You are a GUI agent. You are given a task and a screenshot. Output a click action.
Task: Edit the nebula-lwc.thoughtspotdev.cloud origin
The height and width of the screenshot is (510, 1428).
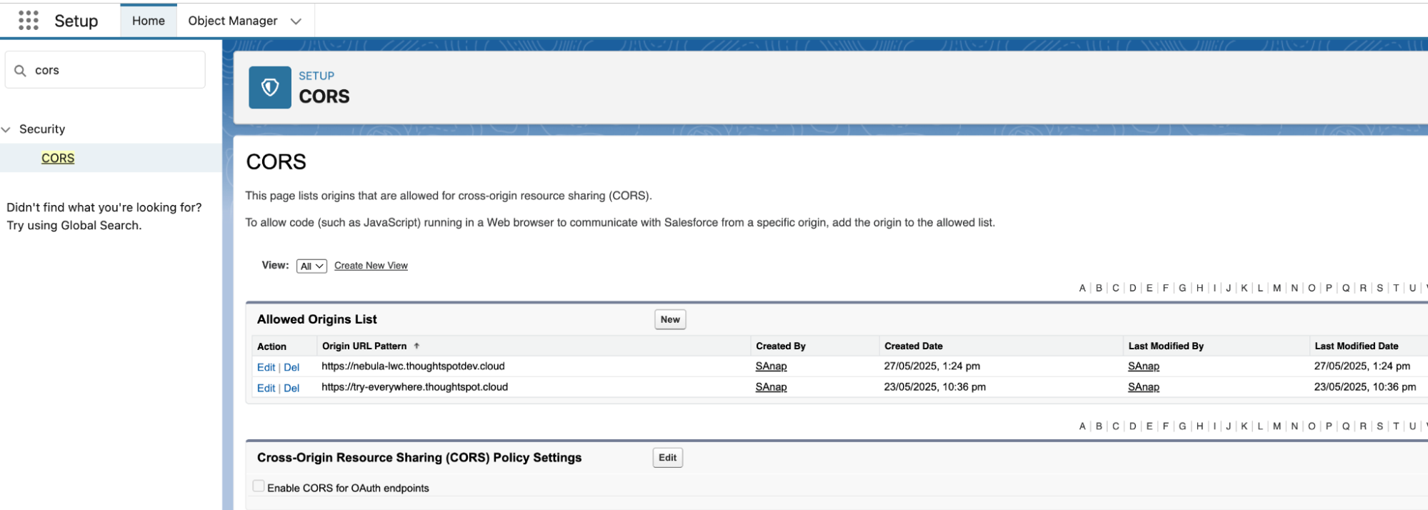266,367
